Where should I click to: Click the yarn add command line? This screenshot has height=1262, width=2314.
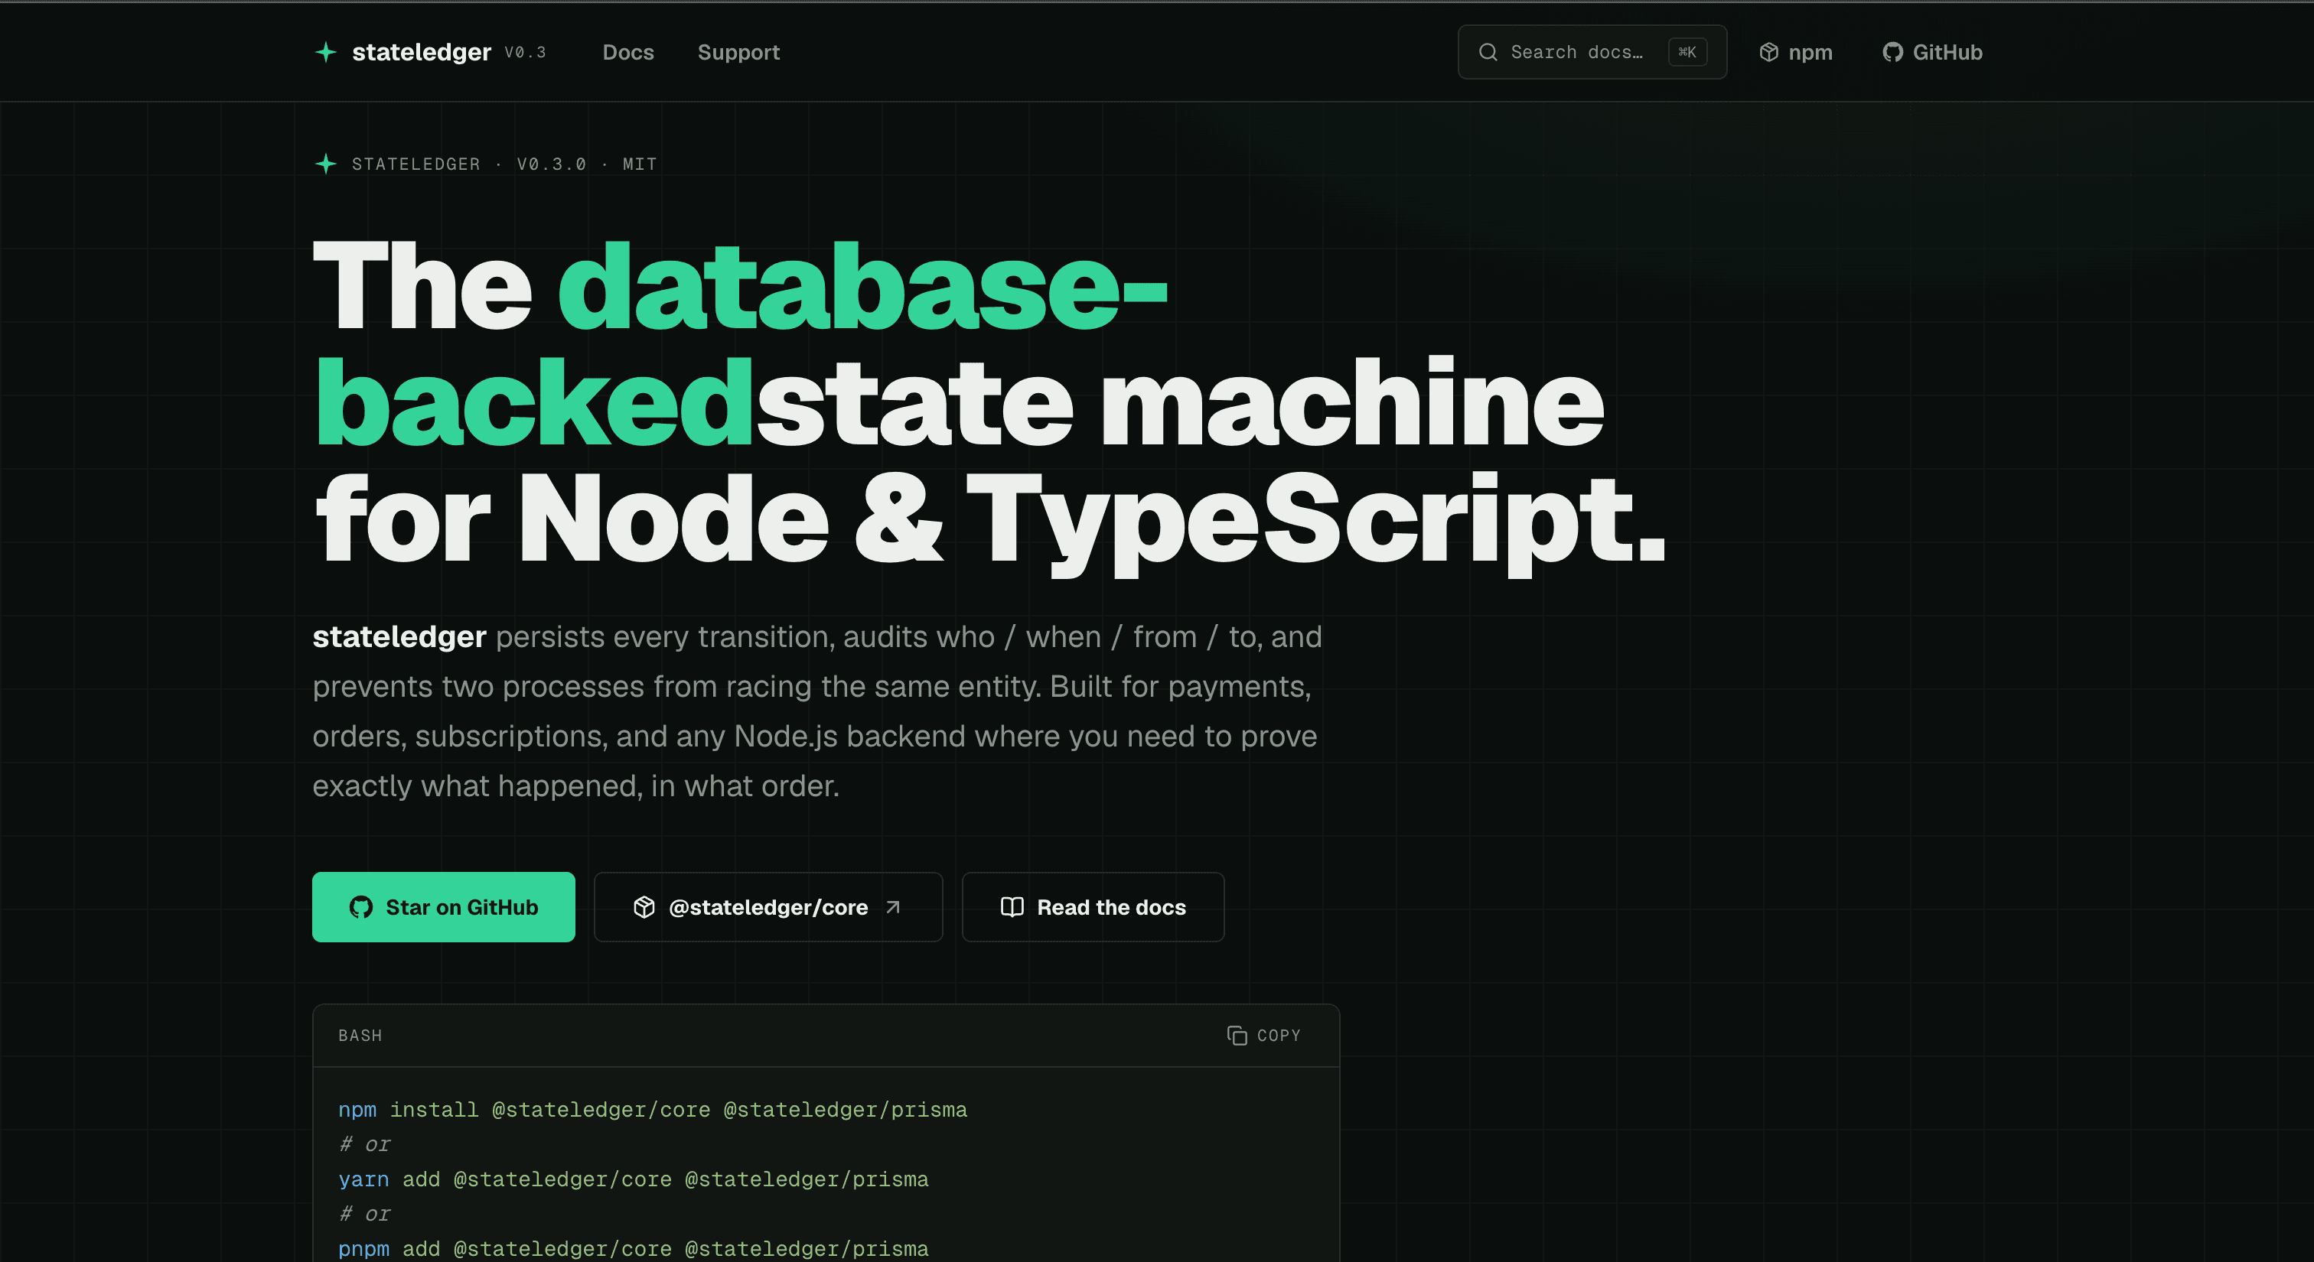(634, 1179)
